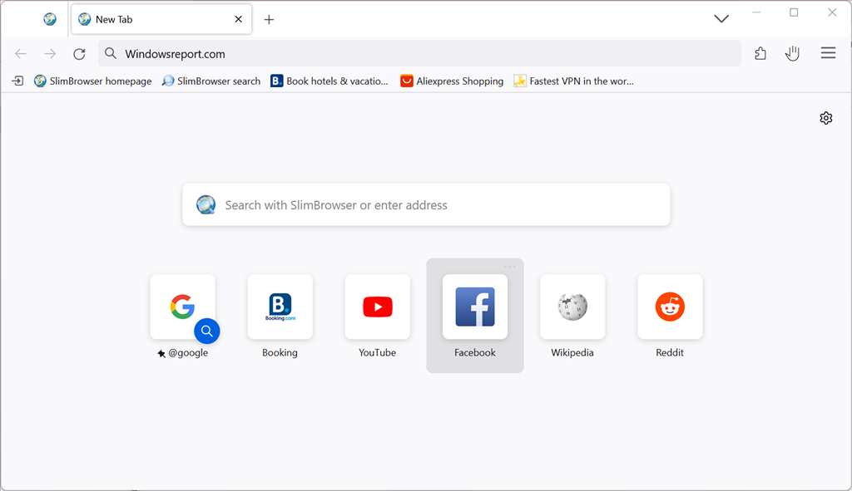Click the Booking label text
This screenshot has height=491, width=852.
[x=280, y=352]
